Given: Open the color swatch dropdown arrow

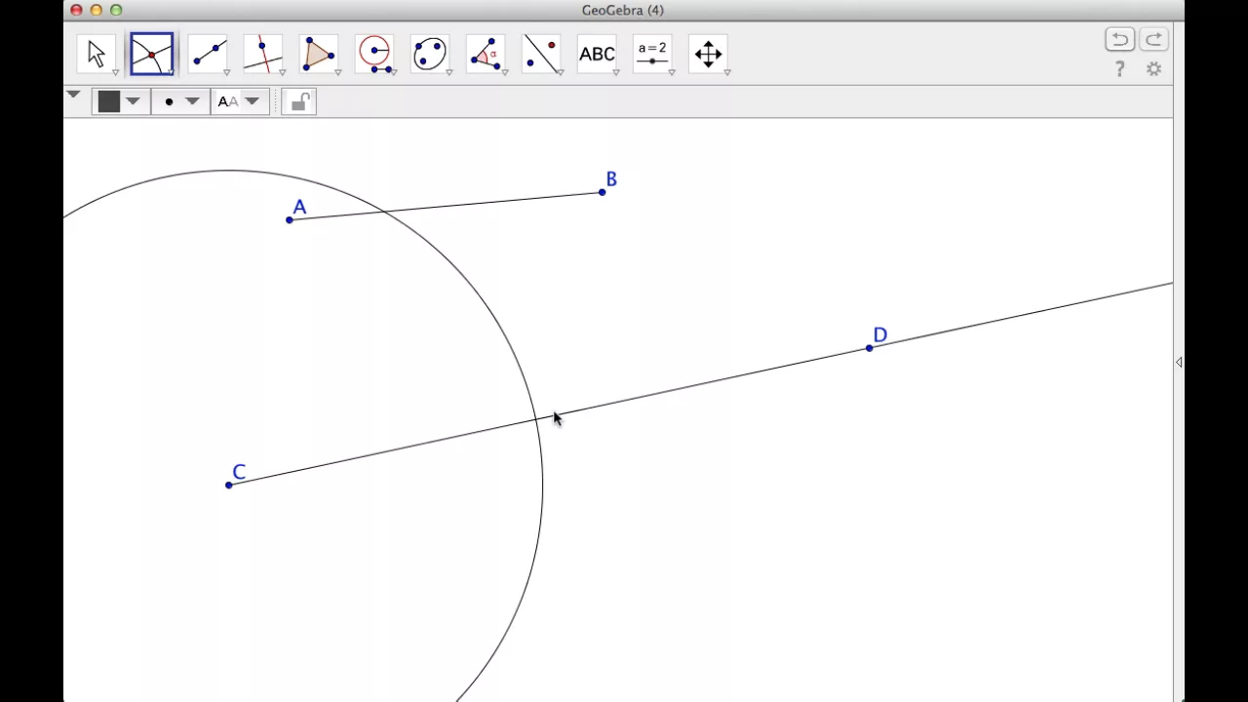Looking at the screenshot, I should [x=133, y=101].
